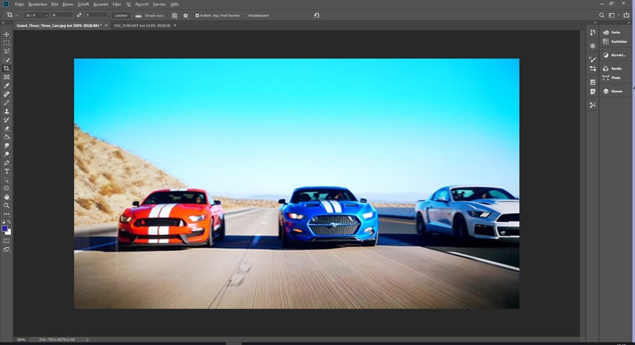Select the Paint Bucket tool

tap(6, 137)
